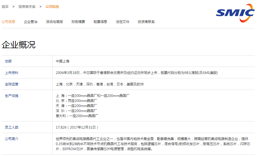This screenshot has height=156, width=268.
Task: Select the 天津 一座200mm晶圆厂 line
Action: [x=76, y=106]
